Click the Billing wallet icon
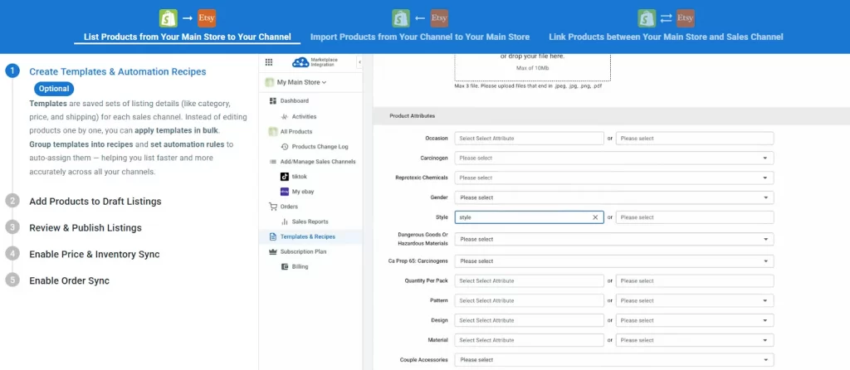The image size is (850, 370). 285,266
